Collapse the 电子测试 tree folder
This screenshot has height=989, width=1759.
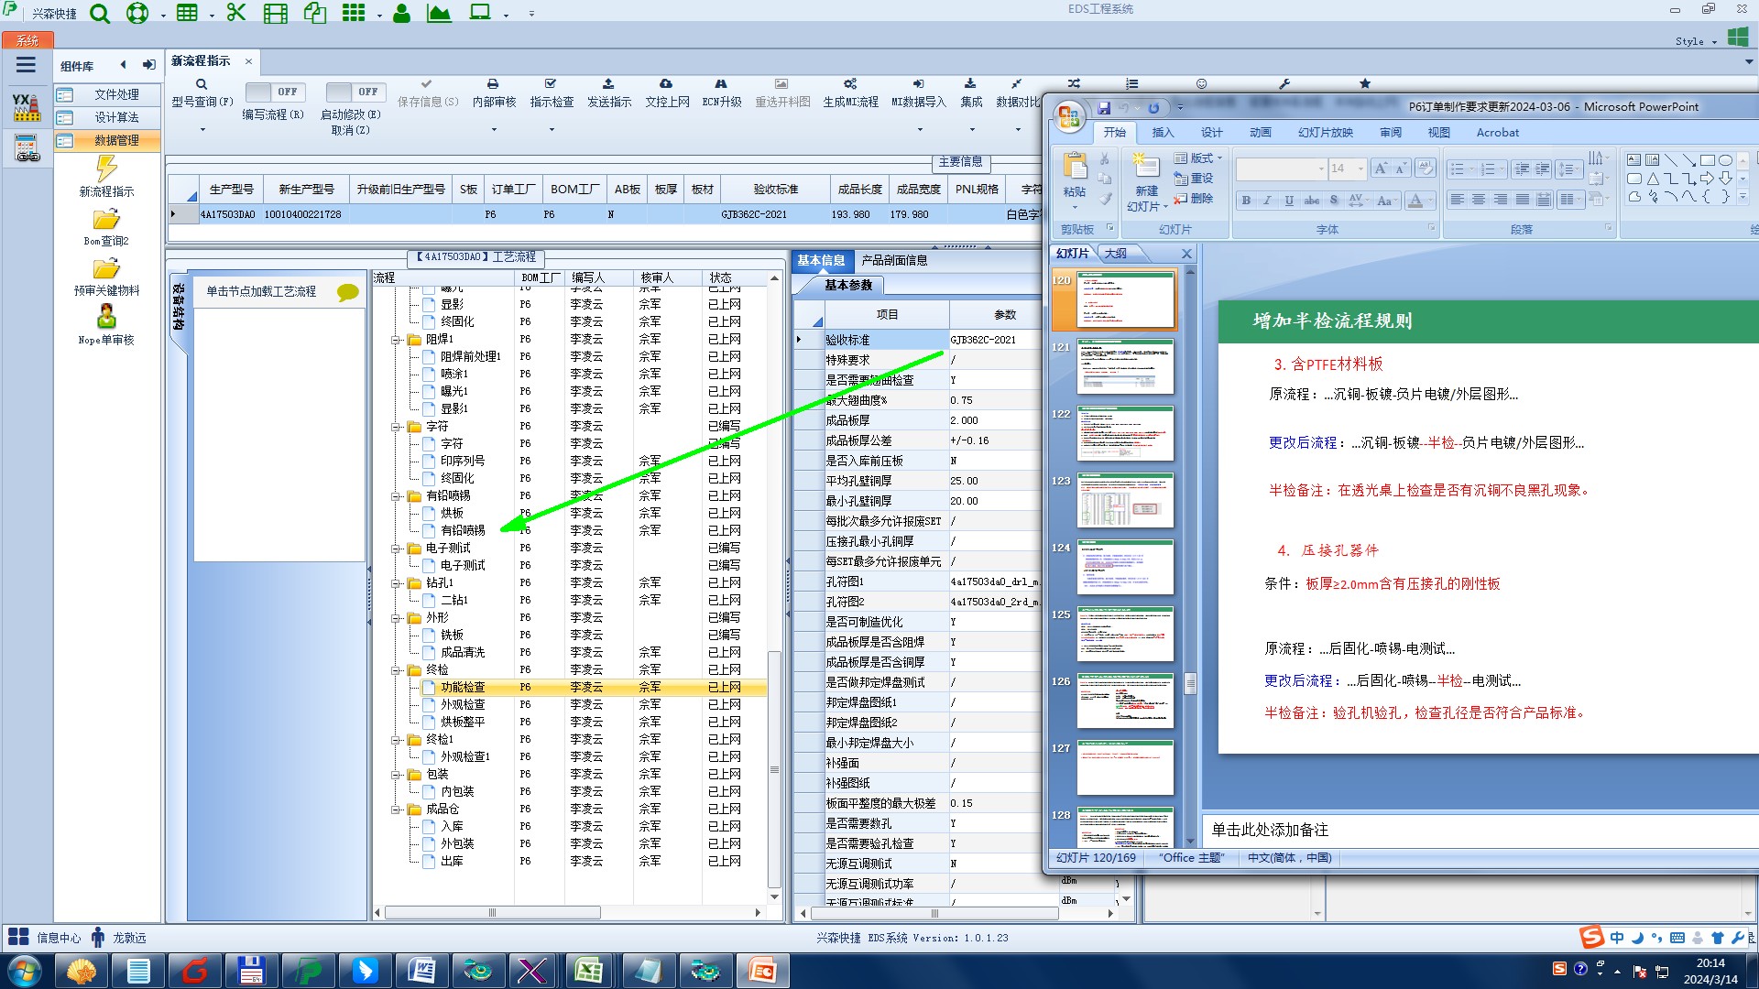(x=397, y=549)
